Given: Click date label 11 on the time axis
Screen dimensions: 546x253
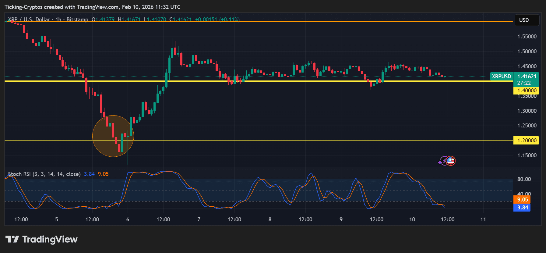Looking at the screenshot, I should coord(483,219).
